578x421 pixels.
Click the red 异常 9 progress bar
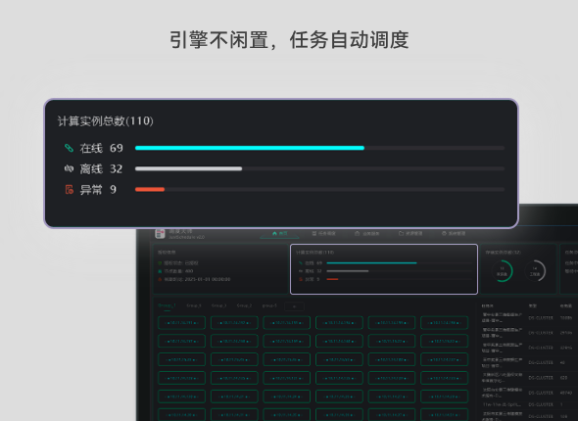(x=150, y=189)
